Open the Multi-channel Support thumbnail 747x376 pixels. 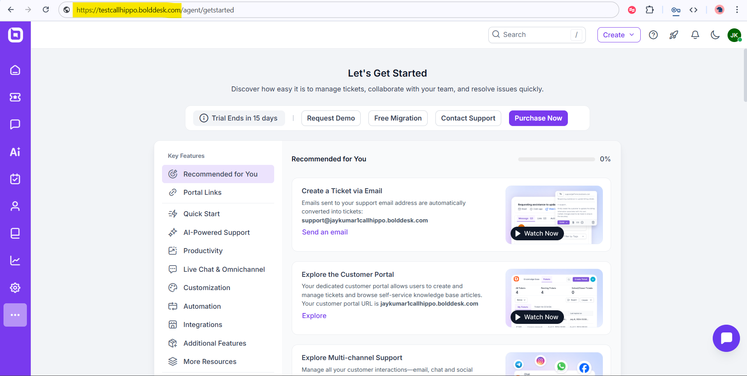554,364
